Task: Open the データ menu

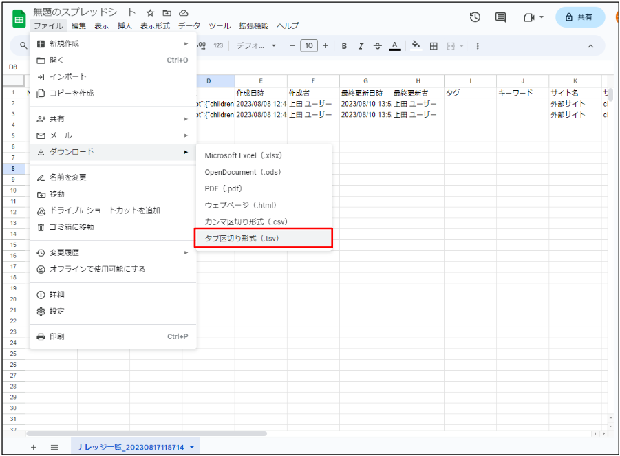Action: tap(189, 25)
